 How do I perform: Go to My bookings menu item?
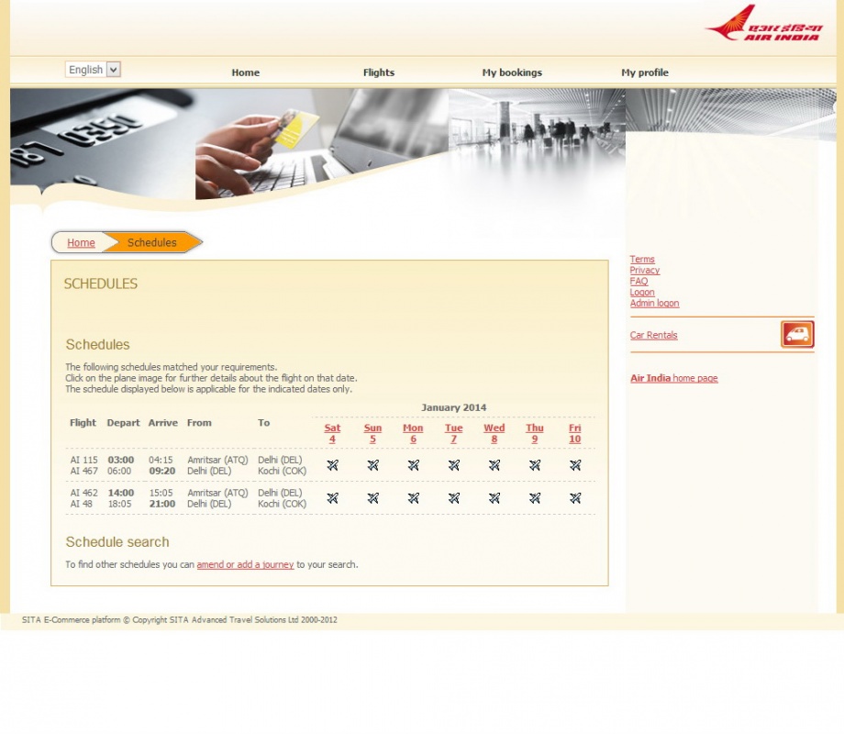(x=512, y=72)
